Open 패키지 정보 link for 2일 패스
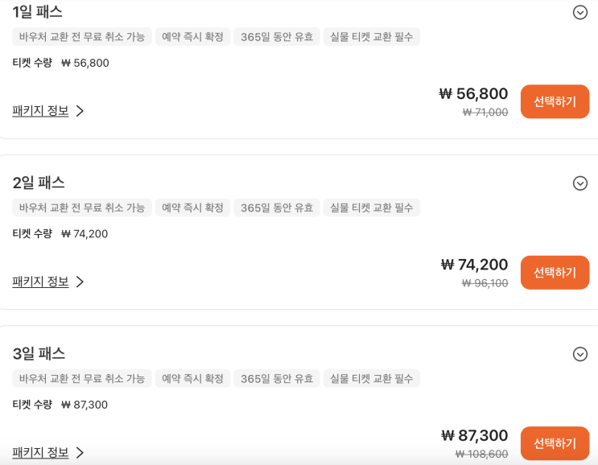The image size is (598, 465). pyautogui.click(x=41, y=282)
